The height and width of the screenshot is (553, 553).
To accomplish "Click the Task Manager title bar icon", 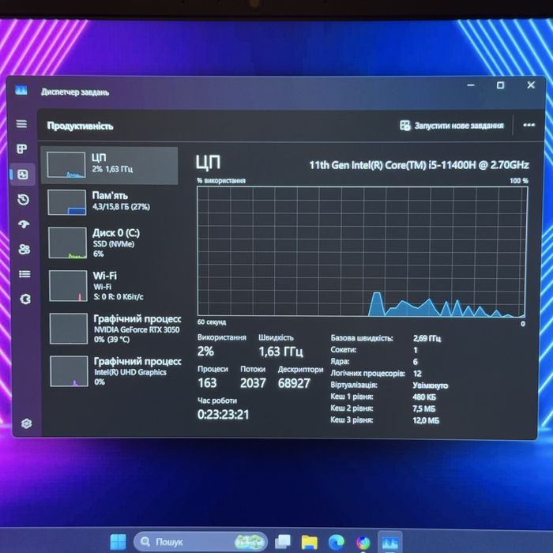I will tap(21, 90).
